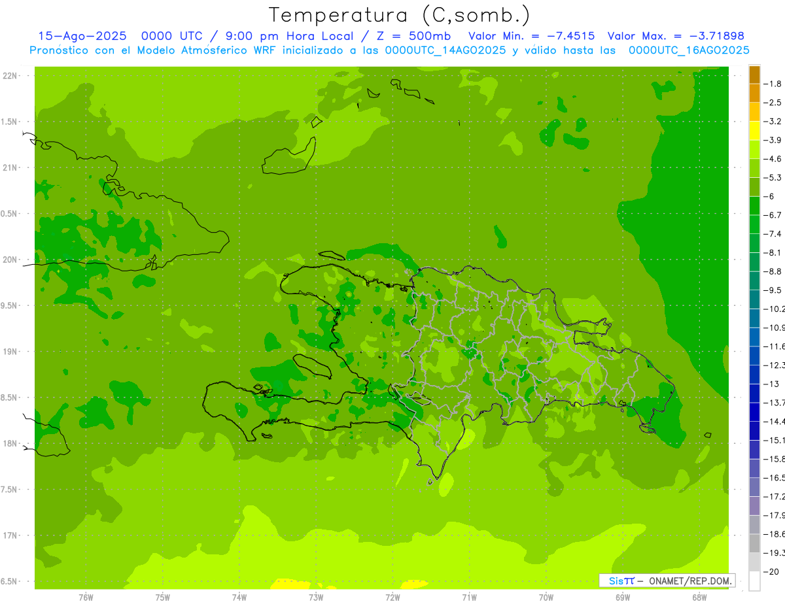
Task: Click the Valor Min. = -7.4515 value
Action: (x=532, y=36)
